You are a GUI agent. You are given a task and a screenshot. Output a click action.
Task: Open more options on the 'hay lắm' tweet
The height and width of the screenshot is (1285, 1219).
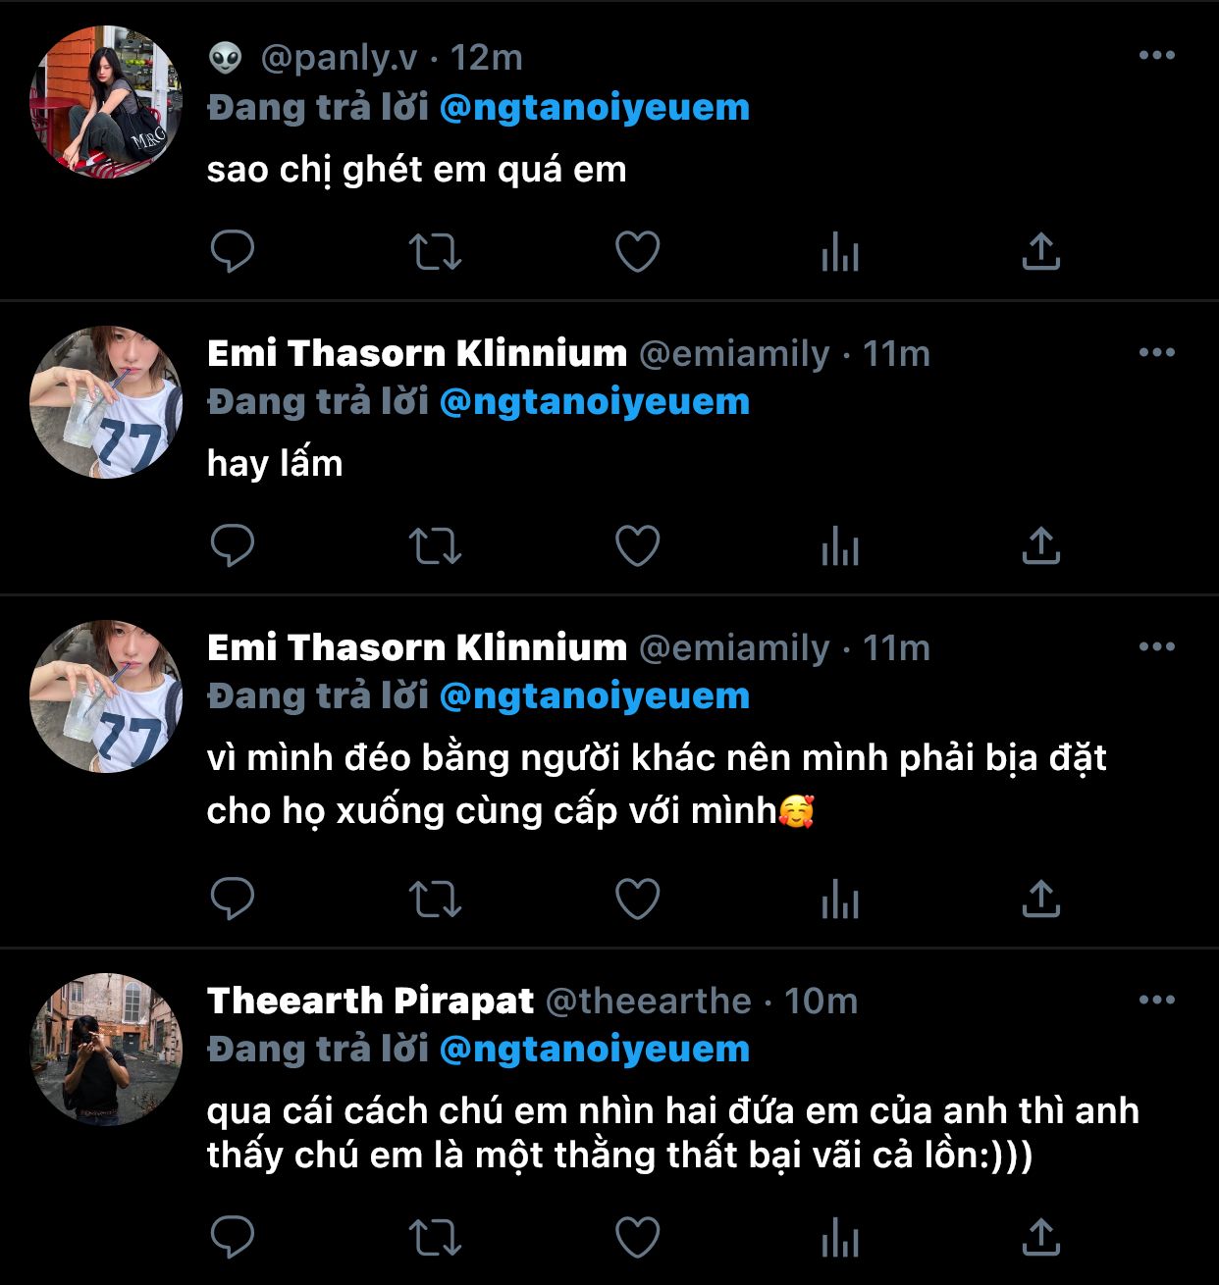pos(1156,352)
